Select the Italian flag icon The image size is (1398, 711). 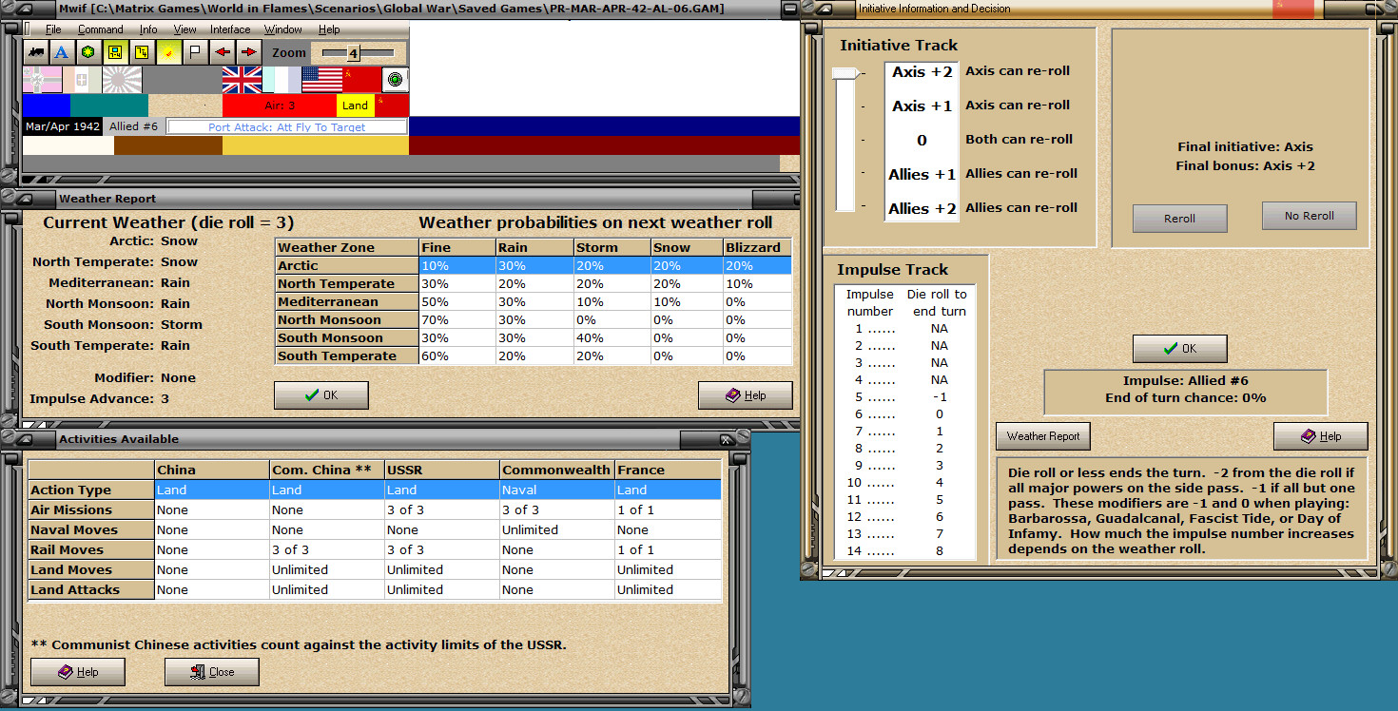coord(82,80)
